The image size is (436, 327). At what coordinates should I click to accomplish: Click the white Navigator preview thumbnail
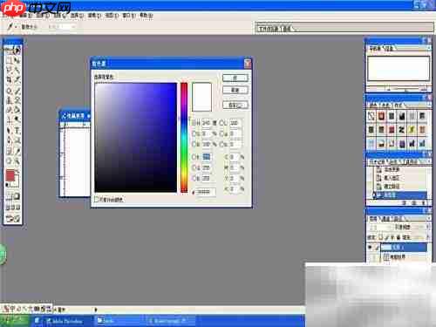399,69
